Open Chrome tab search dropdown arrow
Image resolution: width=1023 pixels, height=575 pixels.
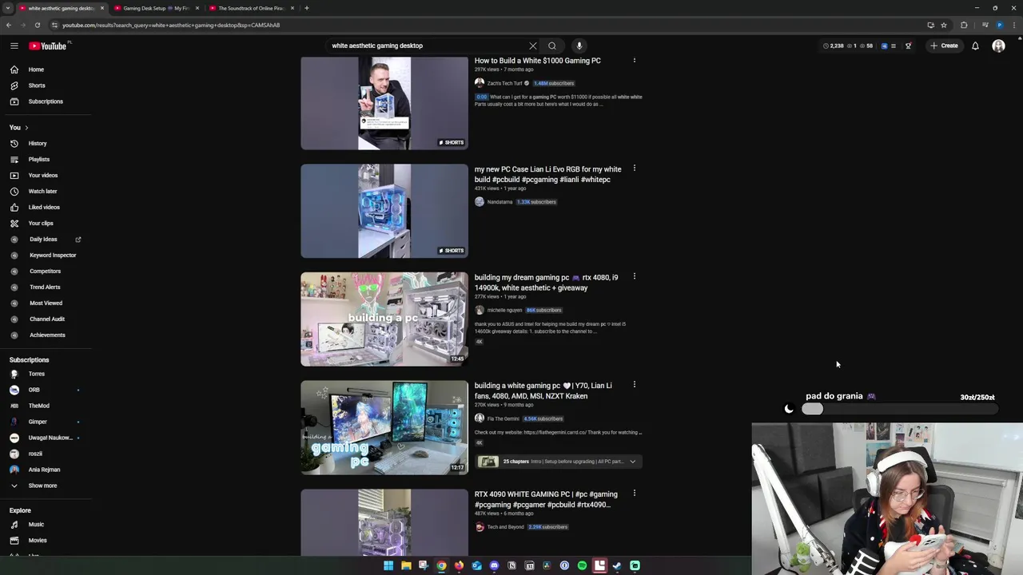(8, 8)
